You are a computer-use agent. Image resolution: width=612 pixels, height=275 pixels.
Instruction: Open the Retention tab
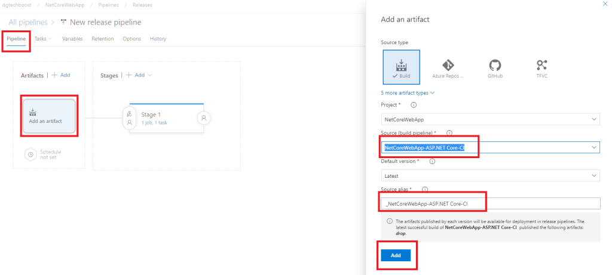point(102,39)
